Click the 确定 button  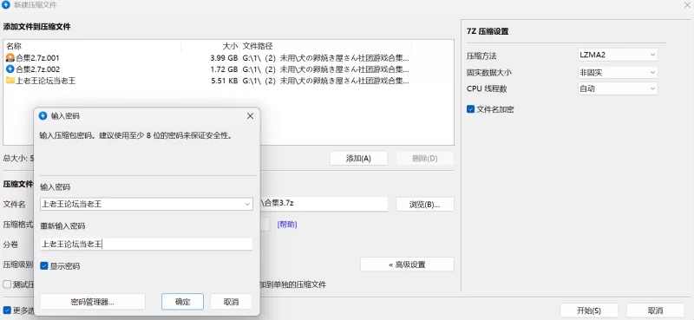183,302
